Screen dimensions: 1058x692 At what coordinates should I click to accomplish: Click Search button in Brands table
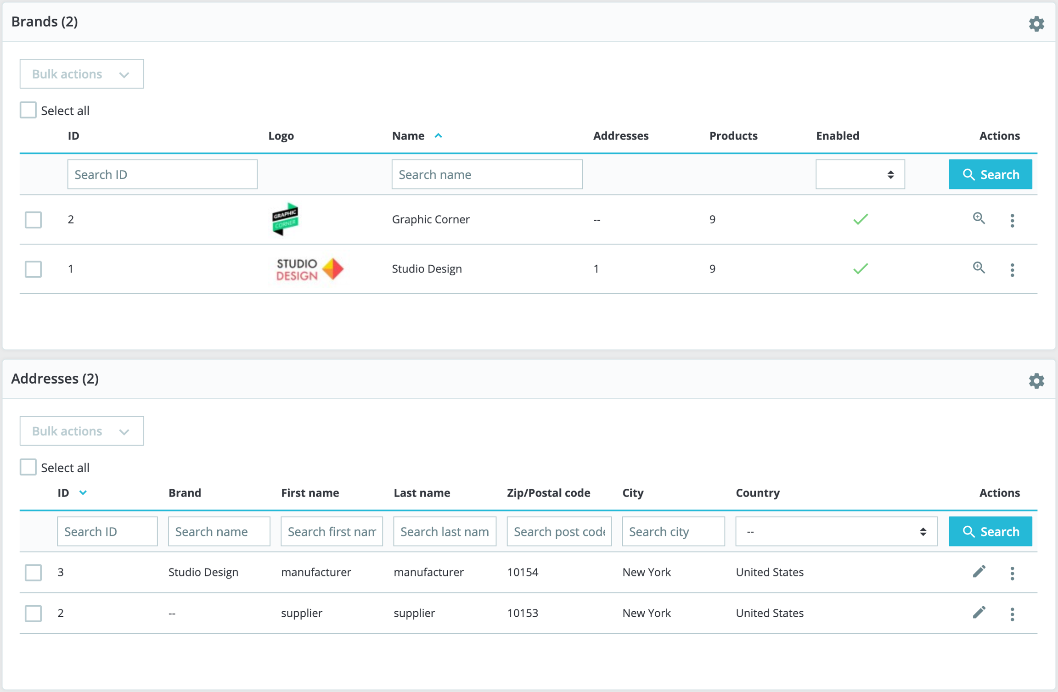[990, 174]
